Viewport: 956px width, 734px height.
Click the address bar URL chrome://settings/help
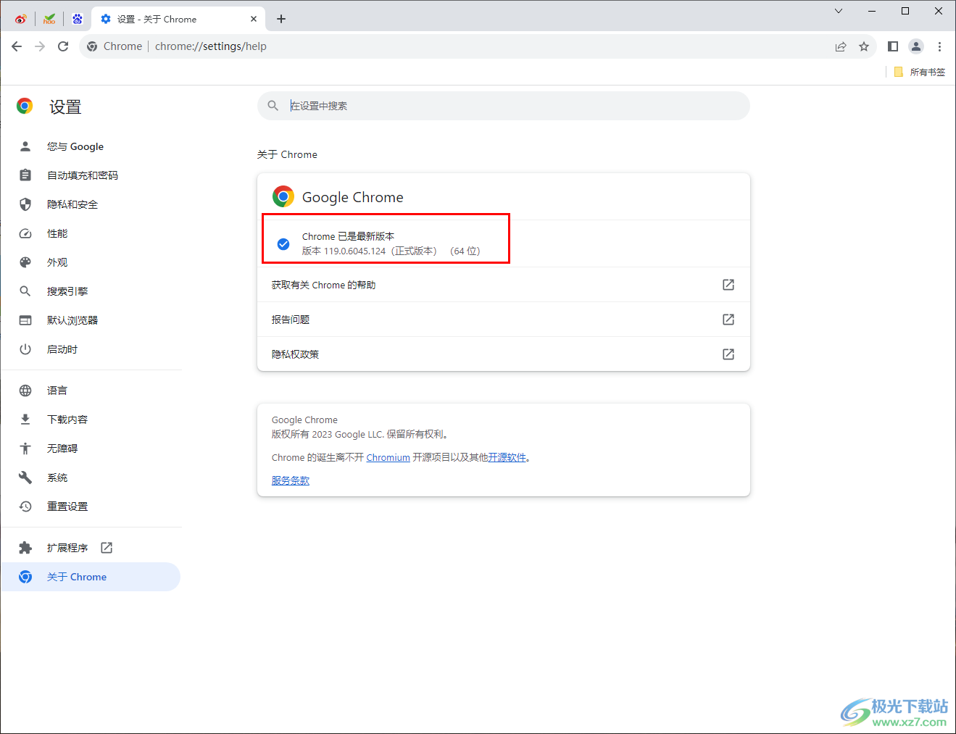pos(211,46)
